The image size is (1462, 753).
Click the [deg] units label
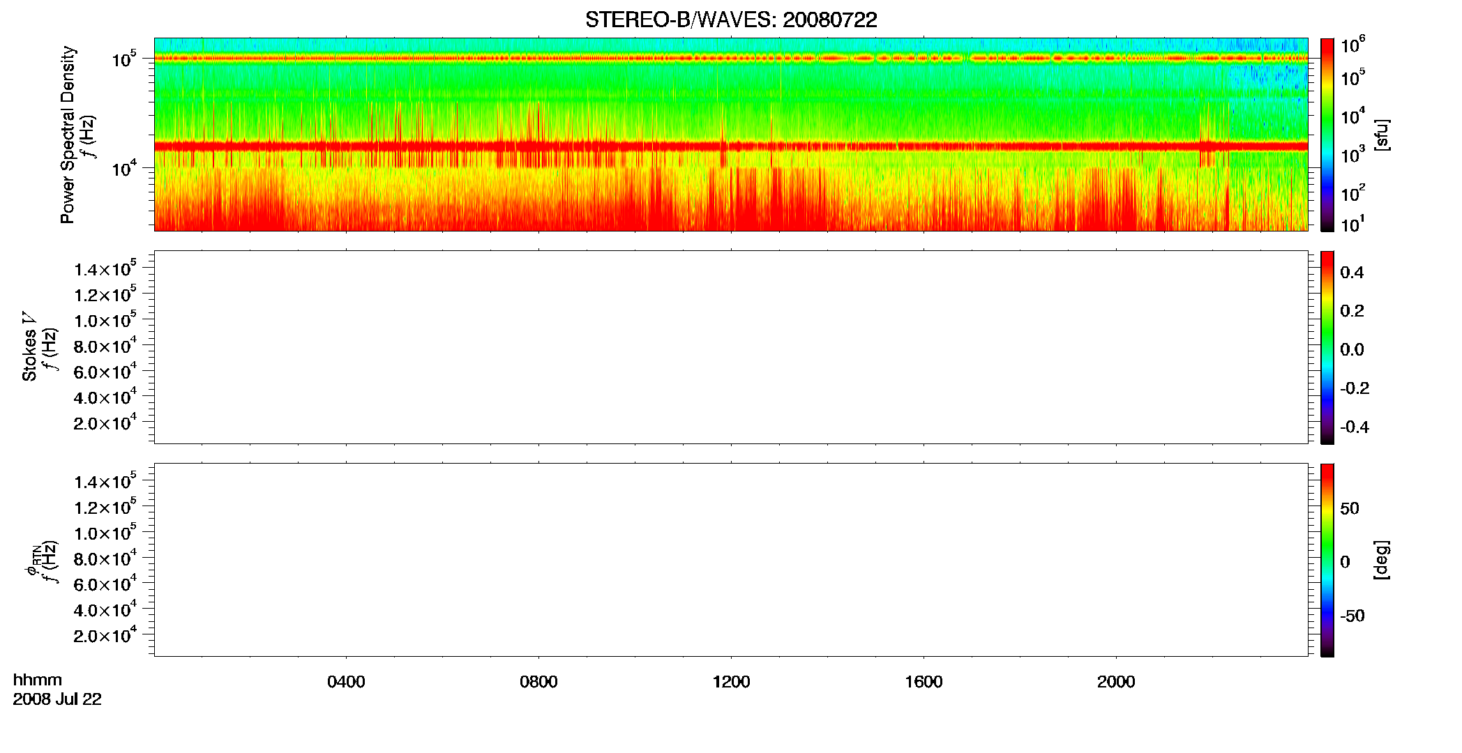[x=1381, y=560]
